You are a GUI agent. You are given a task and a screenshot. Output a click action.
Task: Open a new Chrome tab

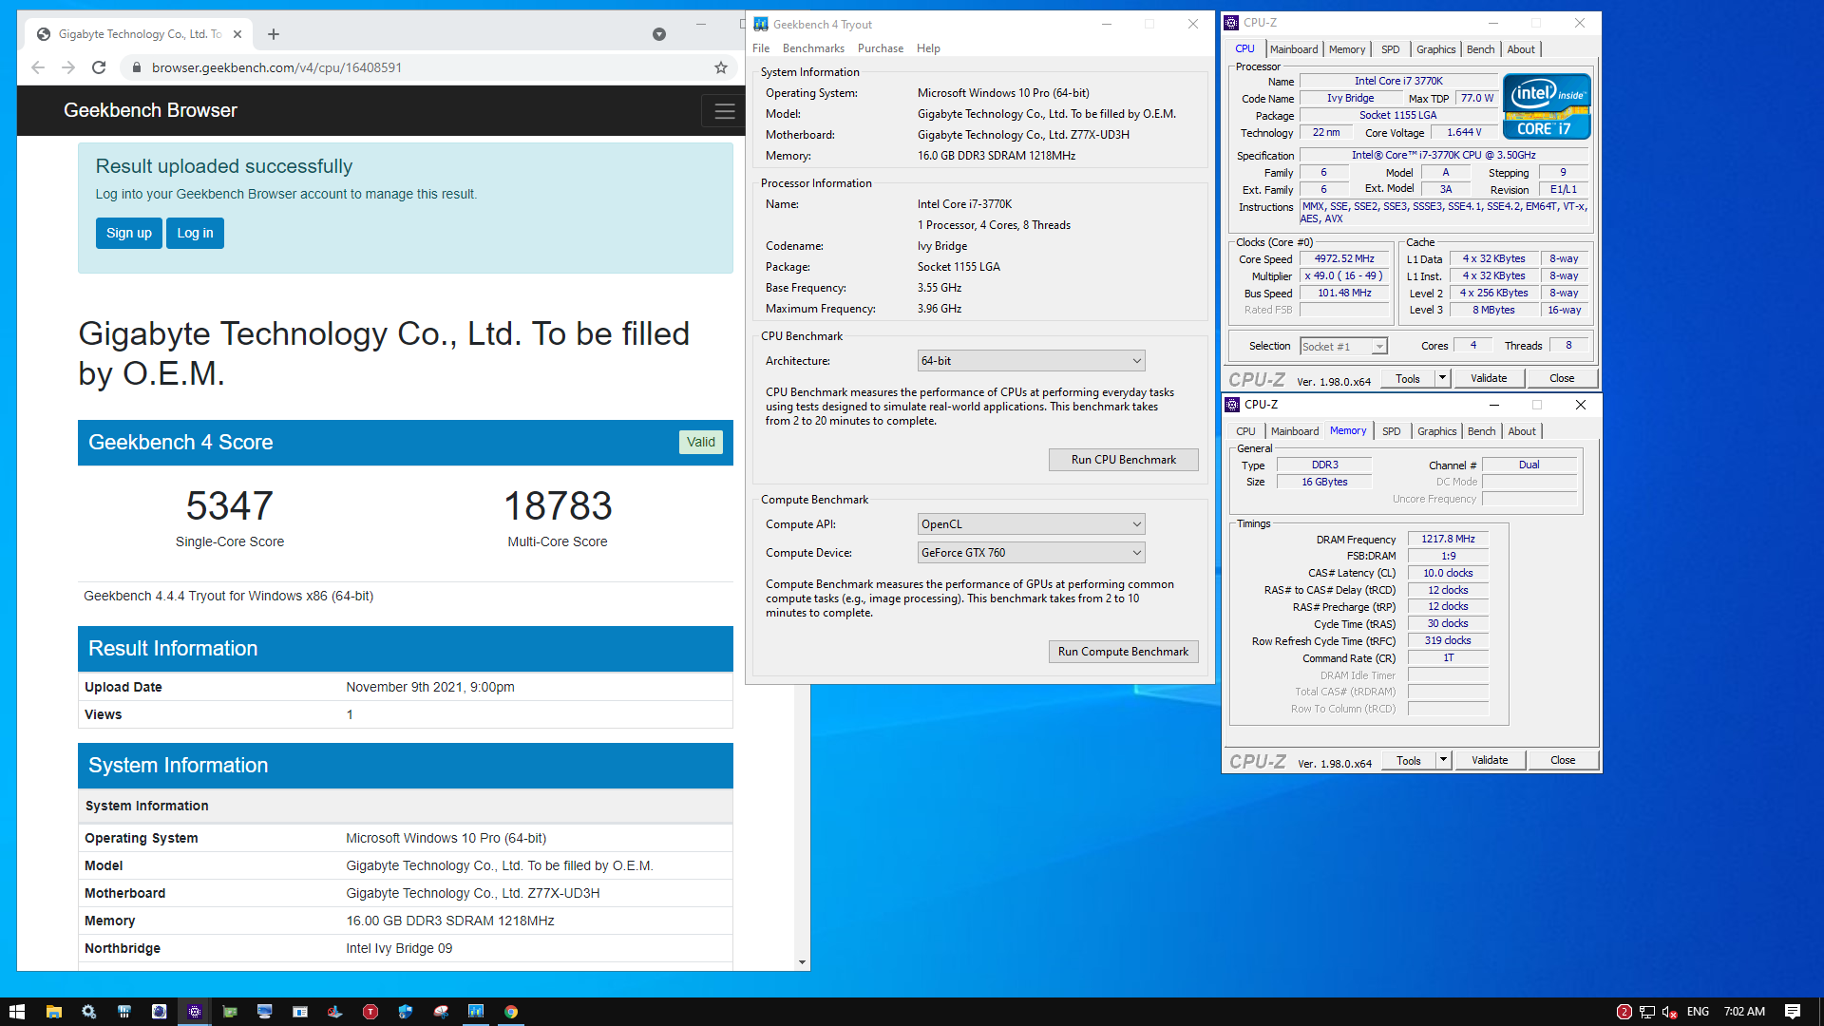pyautogui.click(x=274, y=34)
